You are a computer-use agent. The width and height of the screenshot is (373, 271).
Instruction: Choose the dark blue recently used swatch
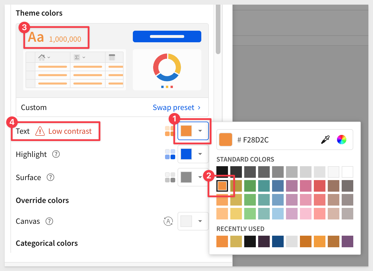click(278, 241)
